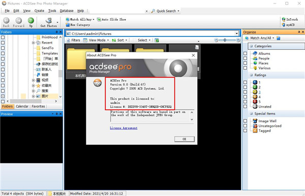305x196 pixels.
Task: Click the Get Photos camera icon
Action: coord(49,20)
